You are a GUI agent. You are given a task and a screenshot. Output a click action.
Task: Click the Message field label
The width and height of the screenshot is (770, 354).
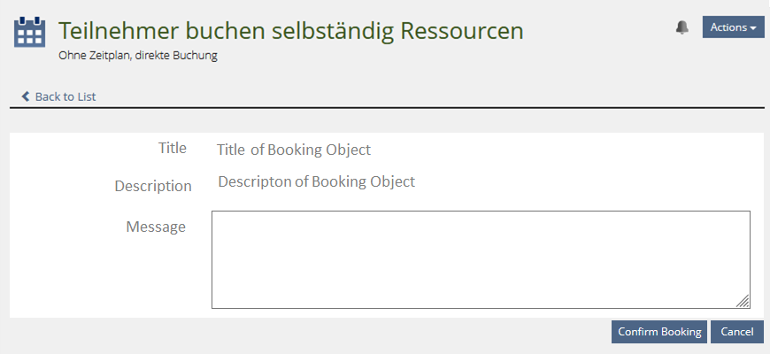(156, 227)
